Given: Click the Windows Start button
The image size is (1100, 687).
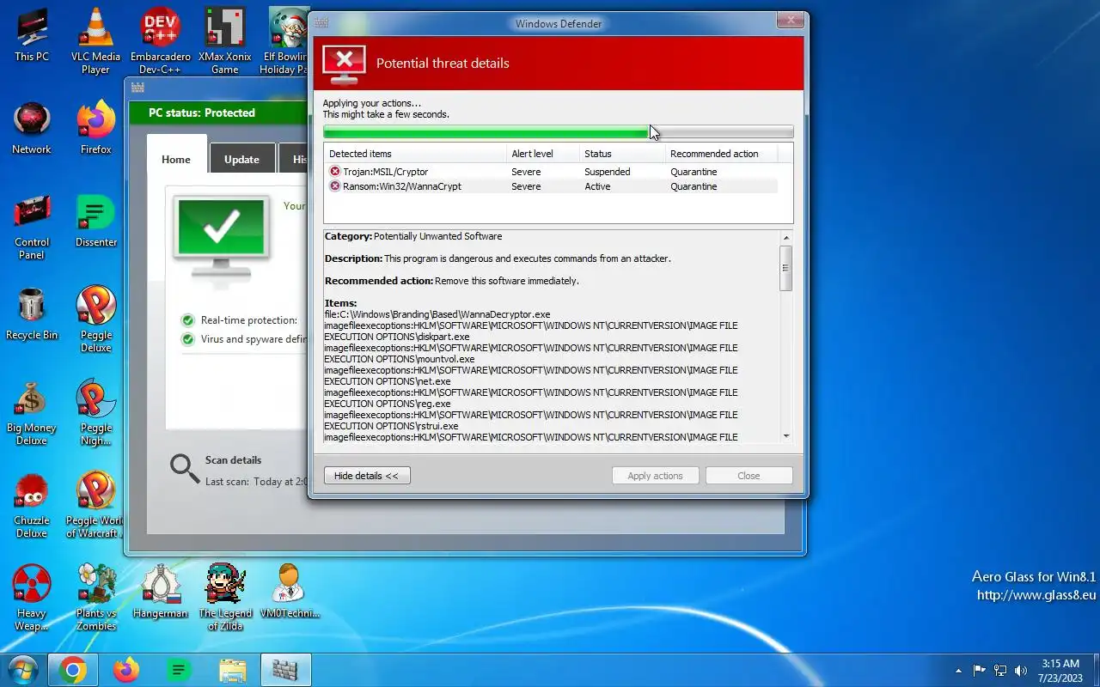Looking at the screenshot, I should click(x=21, y=670).
